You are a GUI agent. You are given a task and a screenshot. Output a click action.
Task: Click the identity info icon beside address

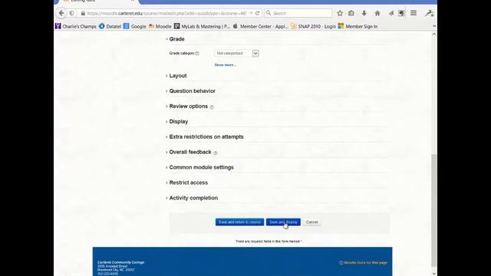coord(71,13)
